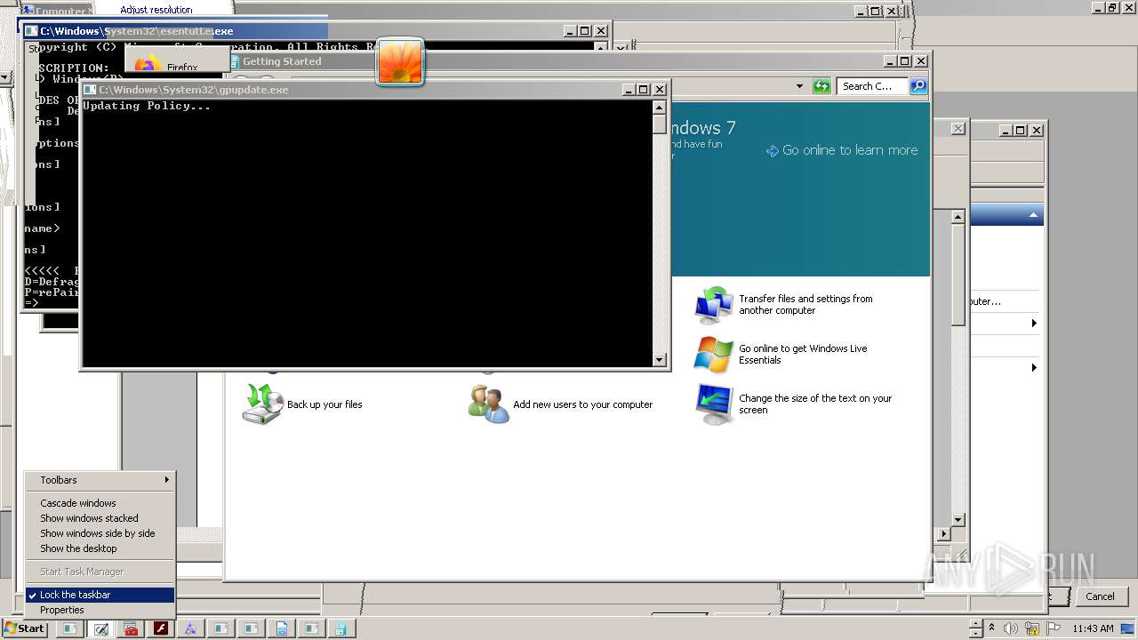Open the pen and tablet taskbar item
This screenshot has height=640, width=1138.
(x=100, y=628)
